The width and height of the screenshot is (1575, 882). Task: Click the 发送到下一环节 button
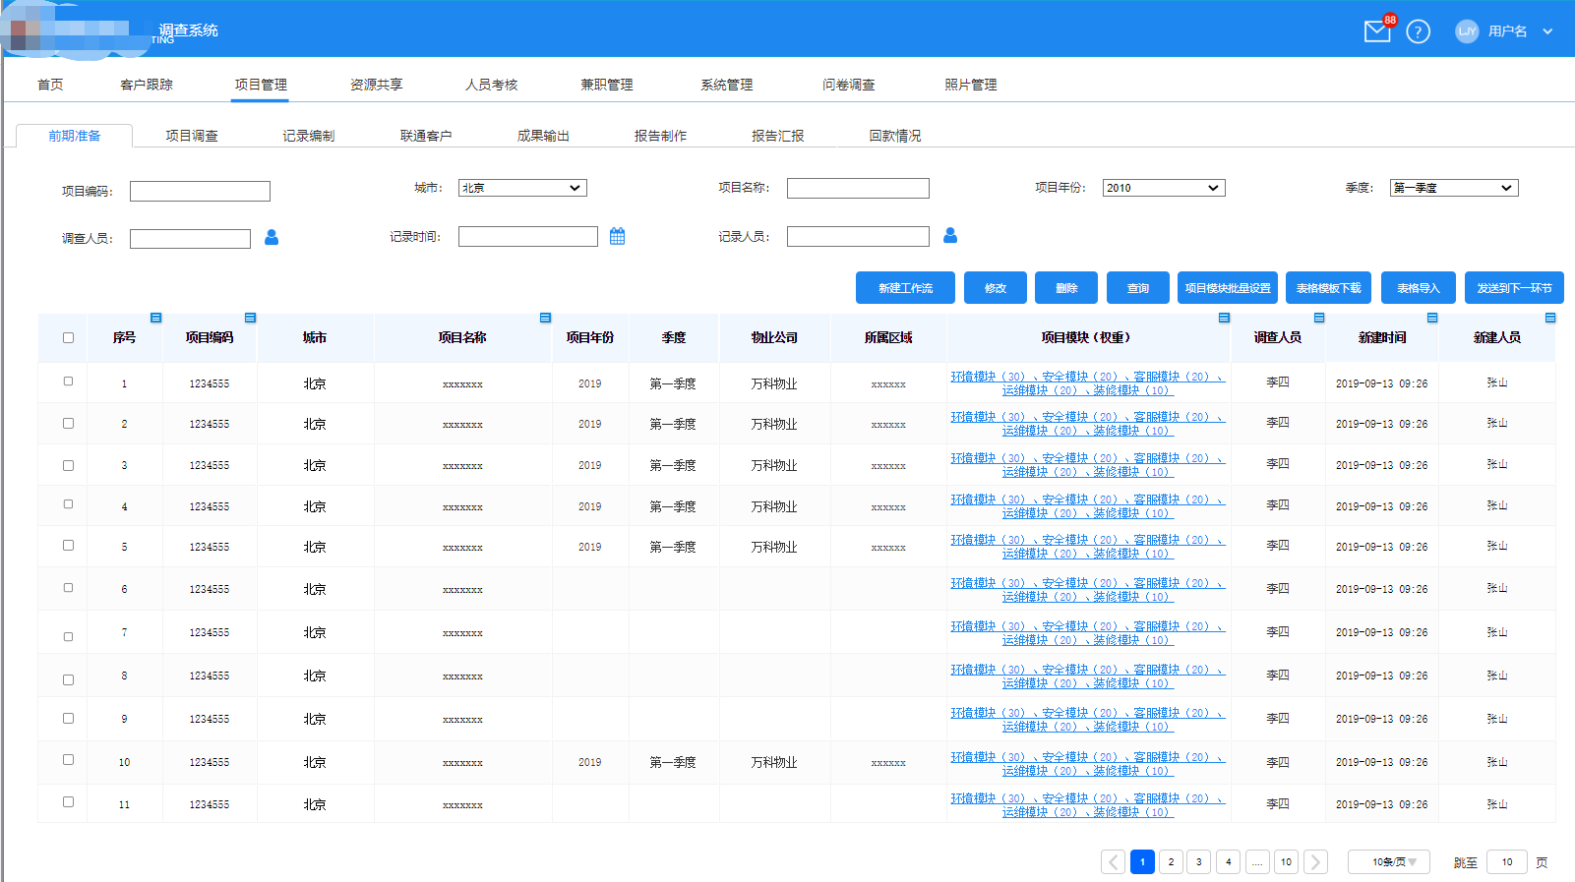click(1514, 288)
